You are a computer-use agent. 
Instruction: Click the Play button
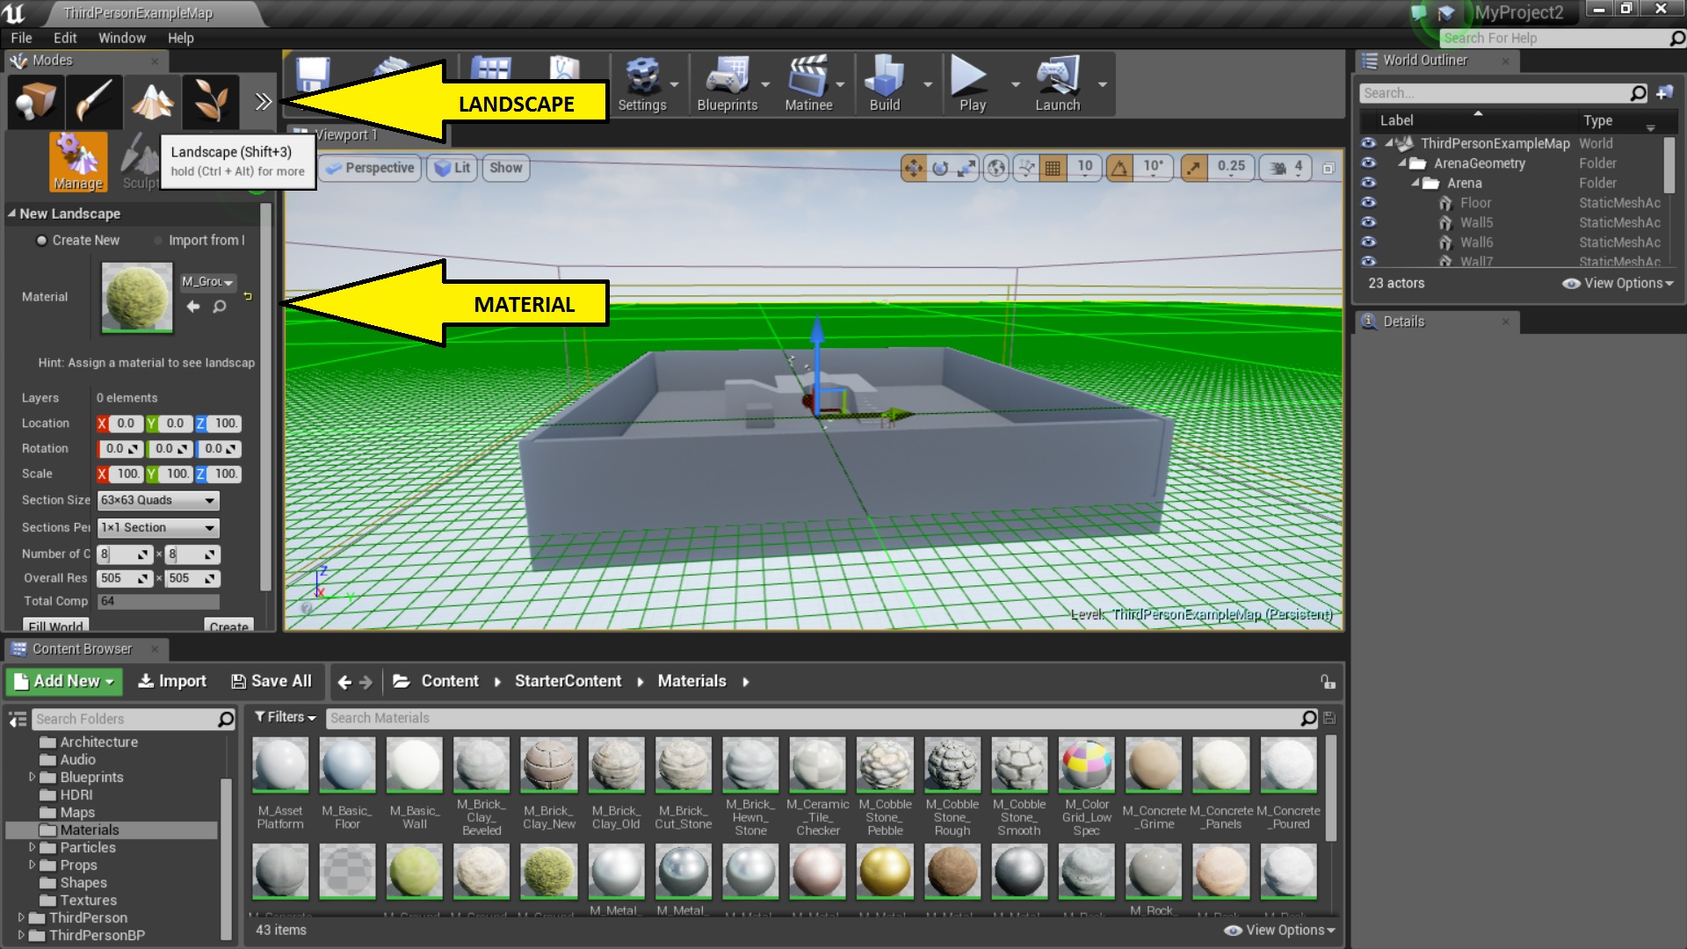(972, 84)
